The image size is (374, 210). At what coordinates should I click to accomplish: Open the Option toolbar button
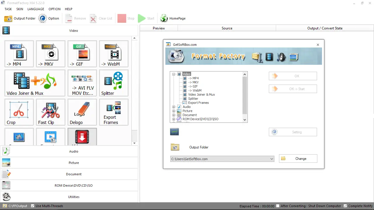point(49,18)
